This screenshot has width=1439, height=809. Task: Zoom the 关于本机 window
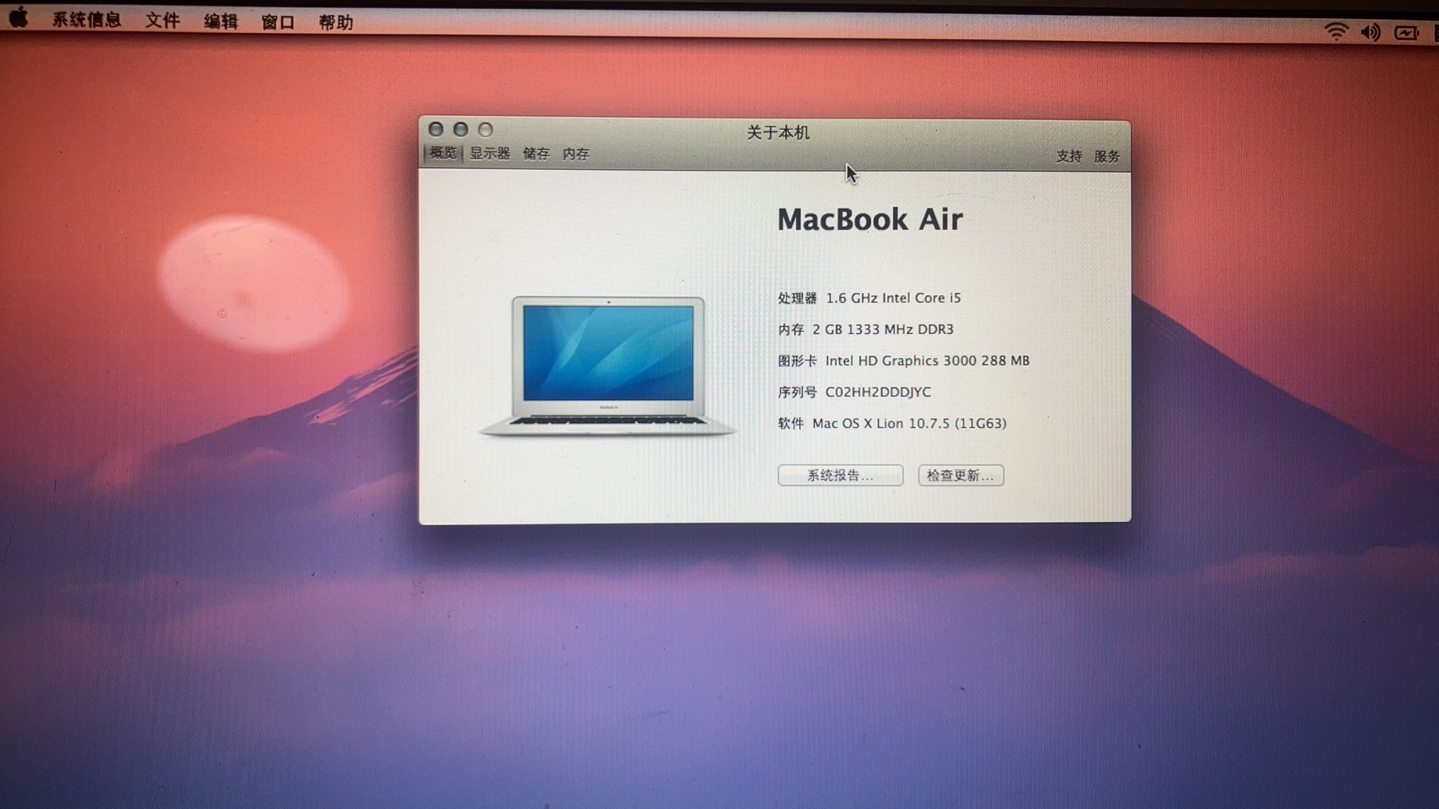(486, 130)
